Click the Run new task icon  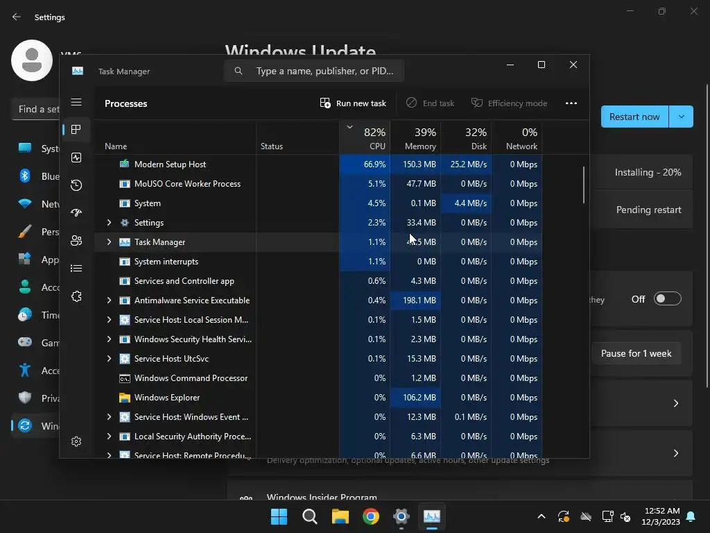[x=325, y=103]
